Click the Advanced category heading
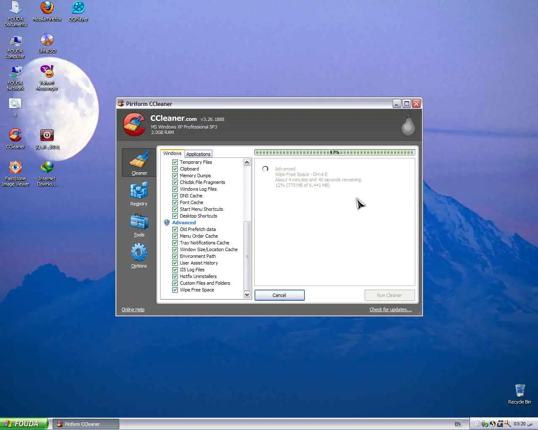The width and height of the screenshot is (538, 430). point(184,223)
